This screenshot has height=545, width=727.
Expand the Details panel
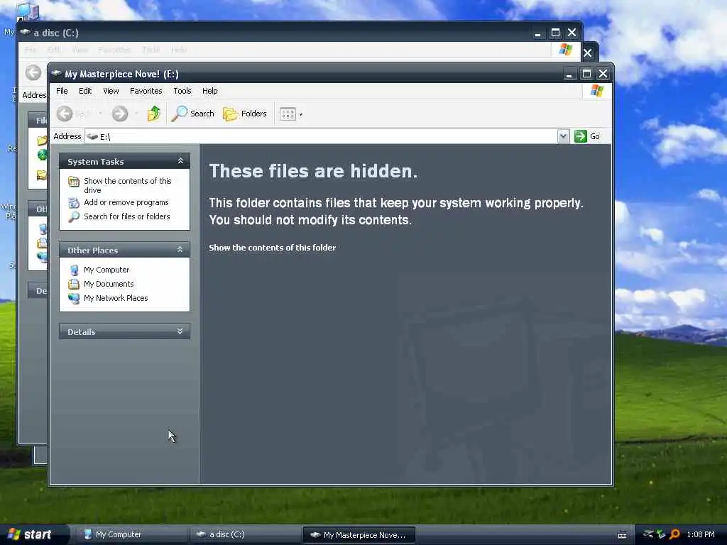point(180,331)
